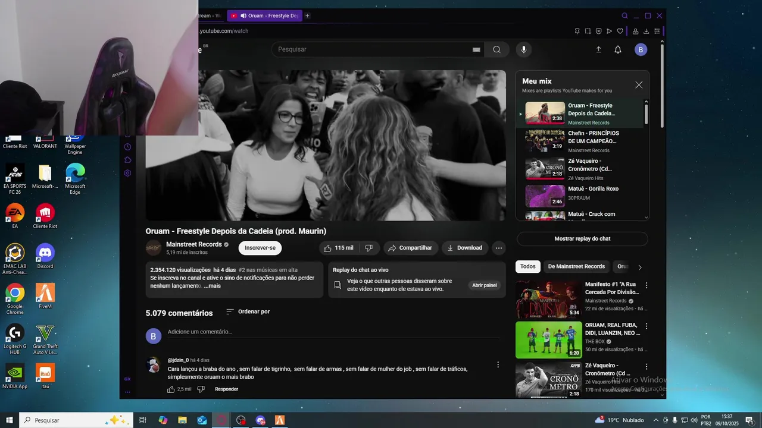The height and width of the screenshot is (428, 762).
Task: Show next filter chips arrow
Action: [x=640, y=267]
